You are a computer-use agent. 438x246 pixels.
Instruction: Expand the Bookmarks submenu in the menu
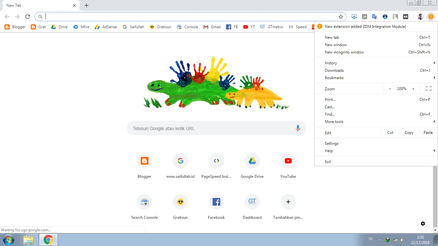click(376, 78)
